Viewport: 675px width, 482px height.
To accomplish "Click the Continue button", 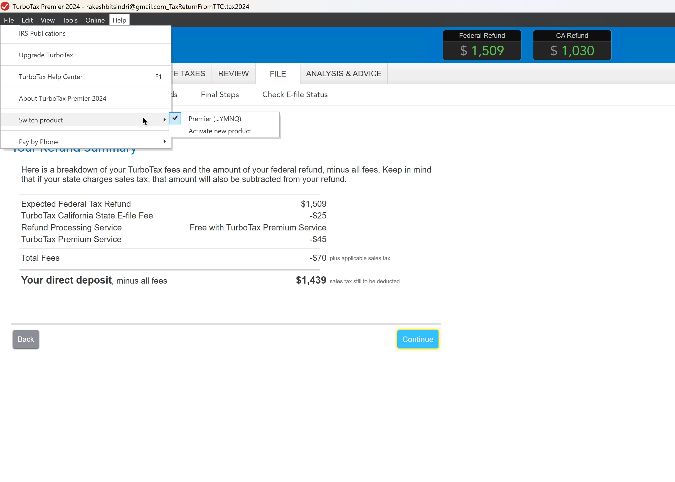I will pyautogui.click(x=417, y=339).
